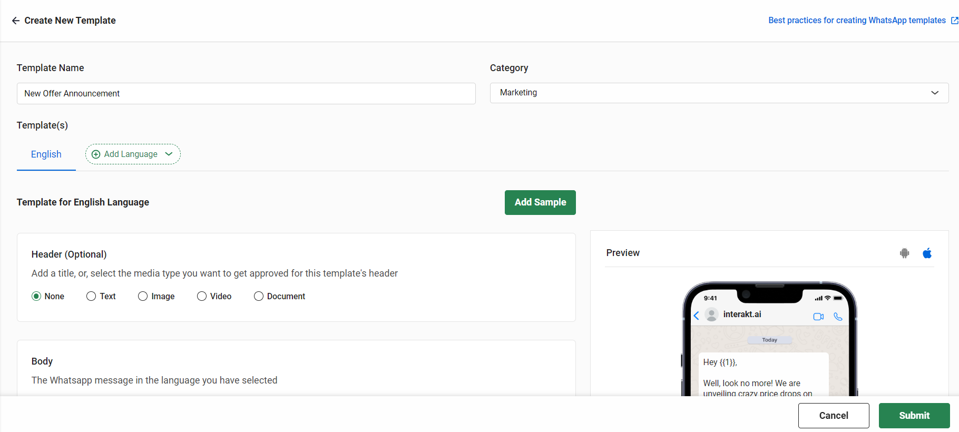Submit the new WhatsApp template
Image resolution: width=959 pixels, height=432 pixels.
click(914, 416)
